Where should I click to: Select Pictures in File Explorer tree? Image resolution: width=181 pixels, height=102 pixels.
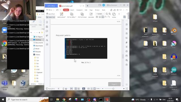pos(38,52)
